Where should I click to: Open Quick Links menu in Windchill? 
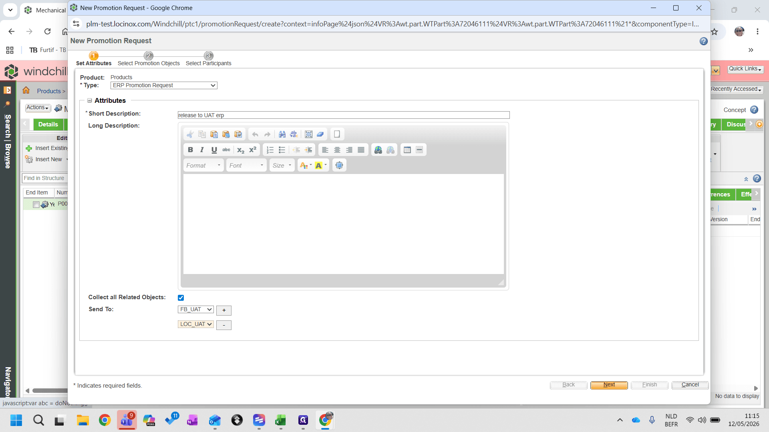pos(745,69)
